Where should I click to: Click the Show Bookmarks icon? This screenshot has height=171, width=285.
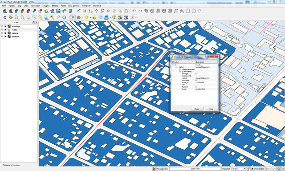pyautogui.click(x=126, y=17)
